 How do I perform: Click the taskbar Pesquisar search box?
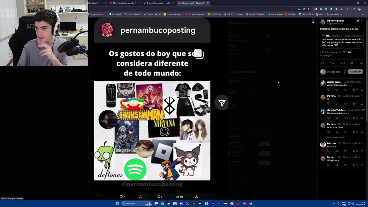point(137,204)
